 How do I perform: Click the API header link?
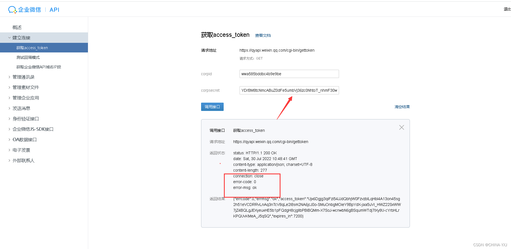[54, 10]
